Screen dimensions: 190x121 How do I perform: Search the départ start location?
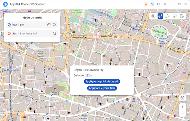pyautogui.click(x=54, y=25)
